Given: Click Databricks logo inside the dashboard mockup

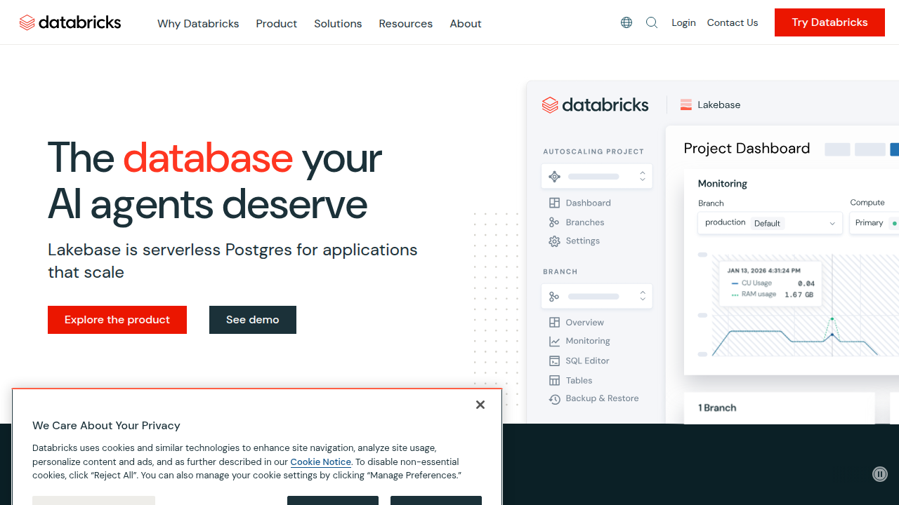Looking at the screenshot, I should [x=595, y=105].
